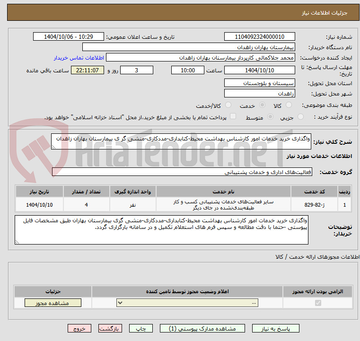Click the نام خدمت column header

click(x=223, y=192)
